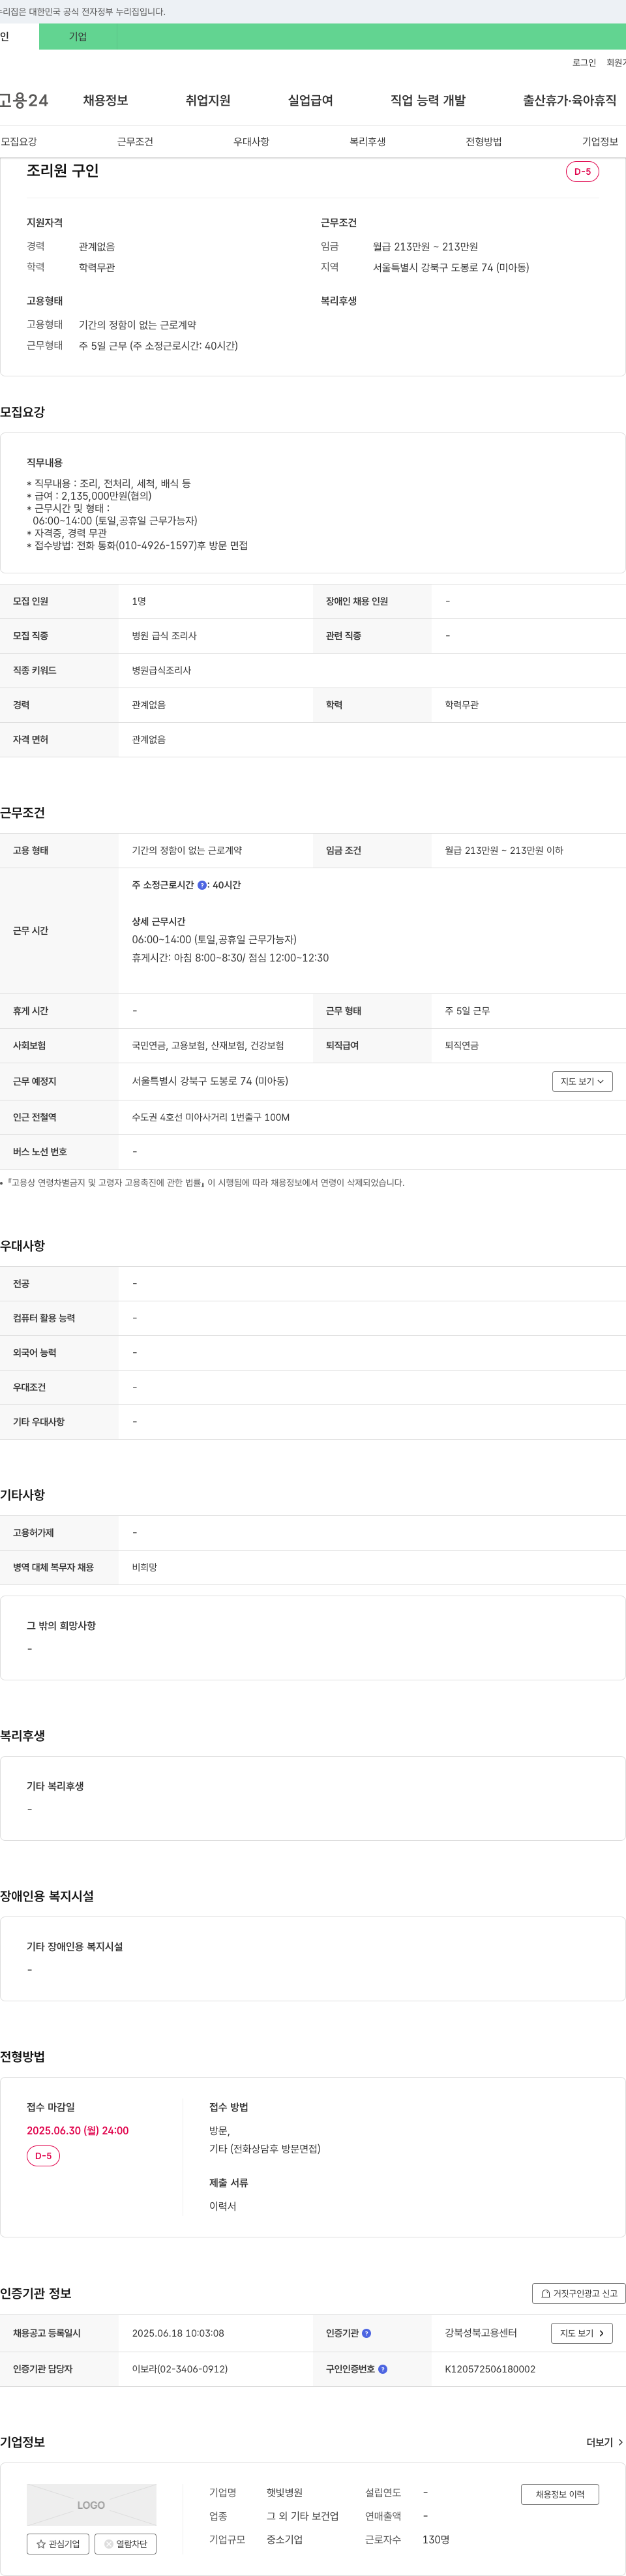Click the chevron arrow beside 더보기
626x2576 pixels.
point(620,2442)
